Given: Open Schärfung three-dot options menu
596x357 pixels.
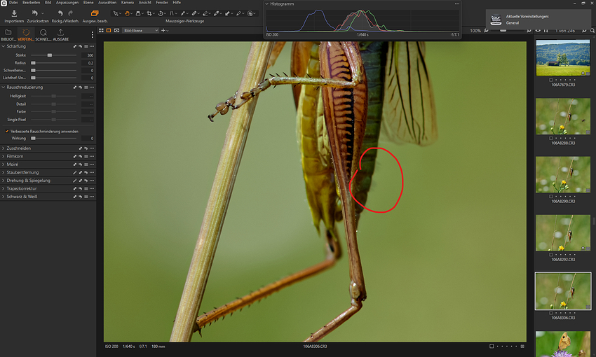Looking at the screenshot, I should (x=92, y=46).
